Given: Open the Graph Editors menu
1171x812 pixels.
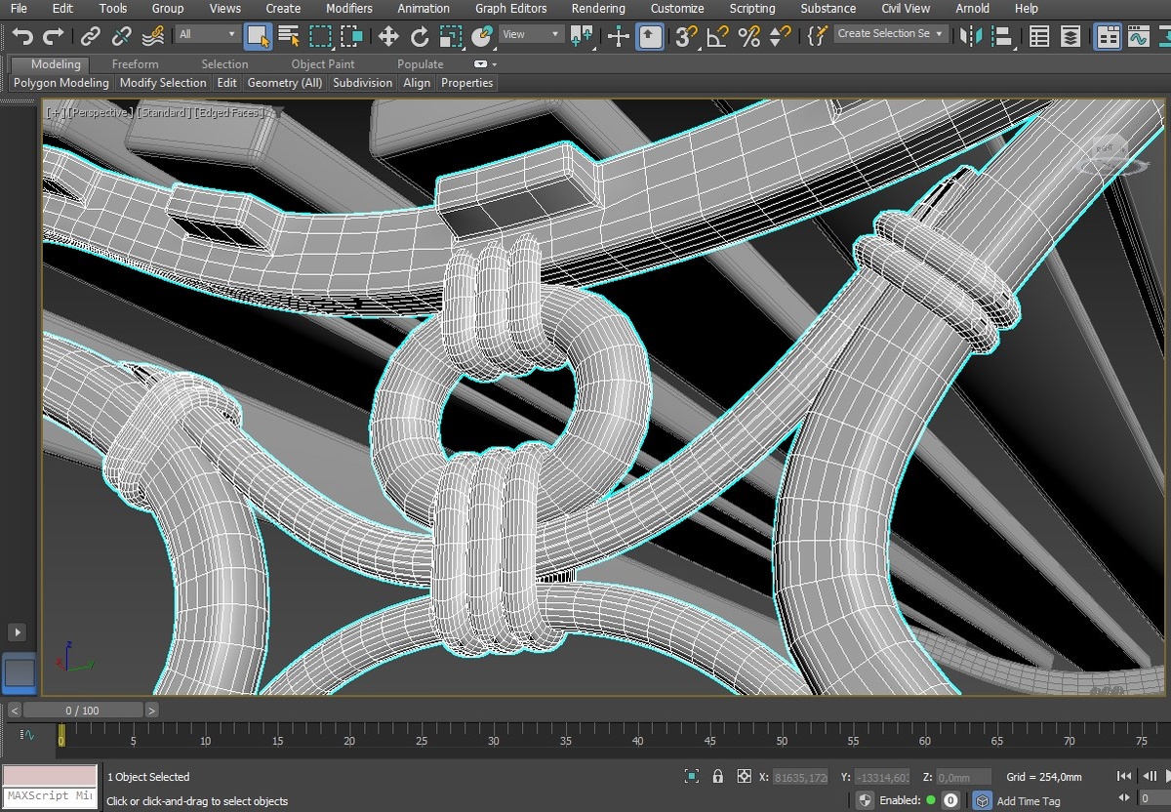Looking at the screenshot, I should (x=510, y=9).
